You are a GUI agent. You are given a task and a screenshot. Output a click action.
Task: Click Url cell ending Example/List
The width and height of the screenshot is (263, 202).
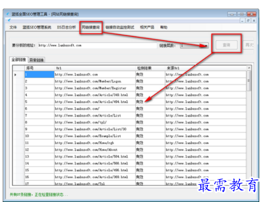(x=95, y=136)
